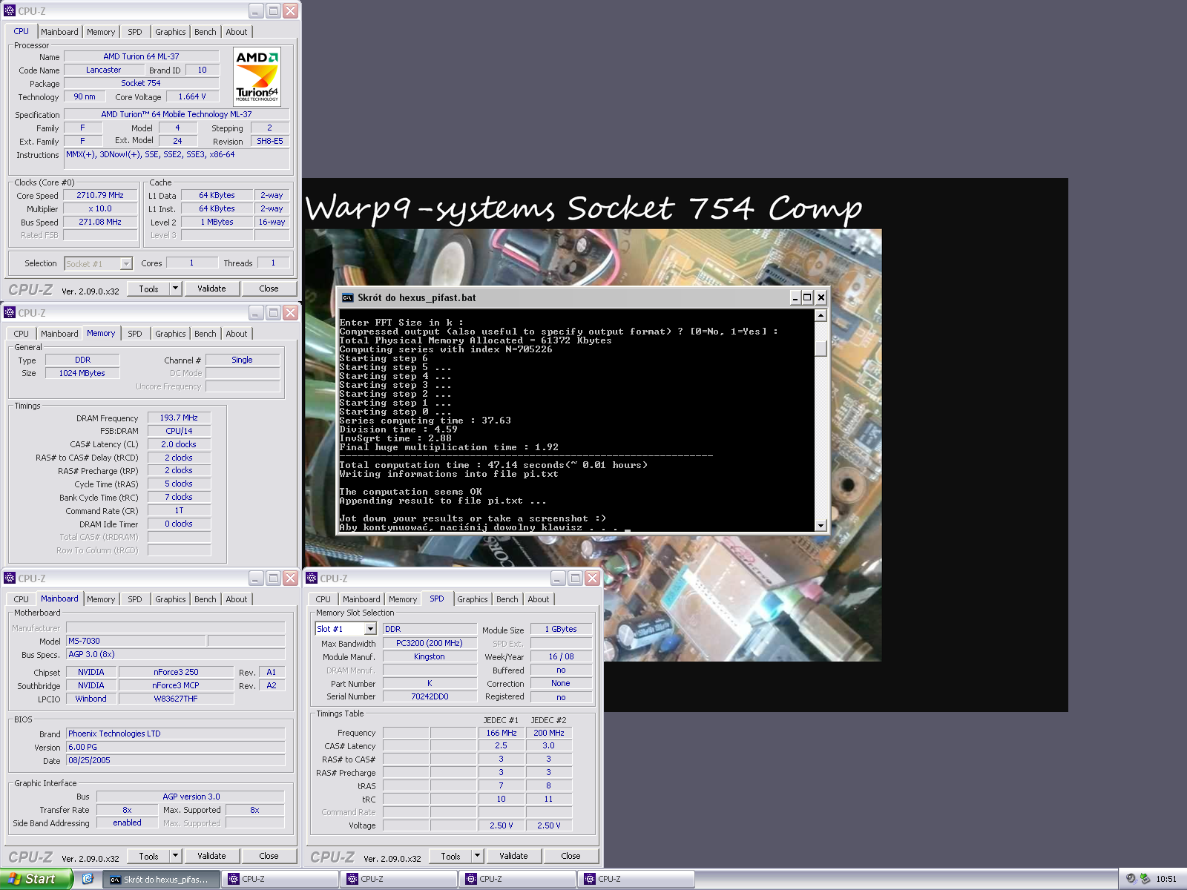
Task: Click the console scrollbar down arrow
Action: click(821, 525)
